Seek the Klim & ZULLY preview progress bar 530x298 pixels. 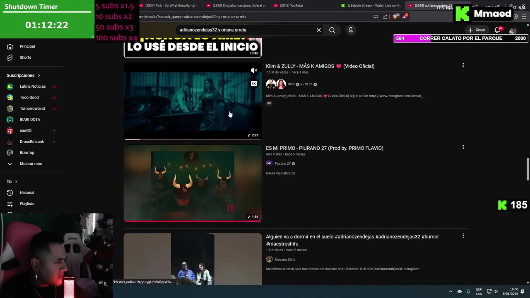click(x=193, y=139)
